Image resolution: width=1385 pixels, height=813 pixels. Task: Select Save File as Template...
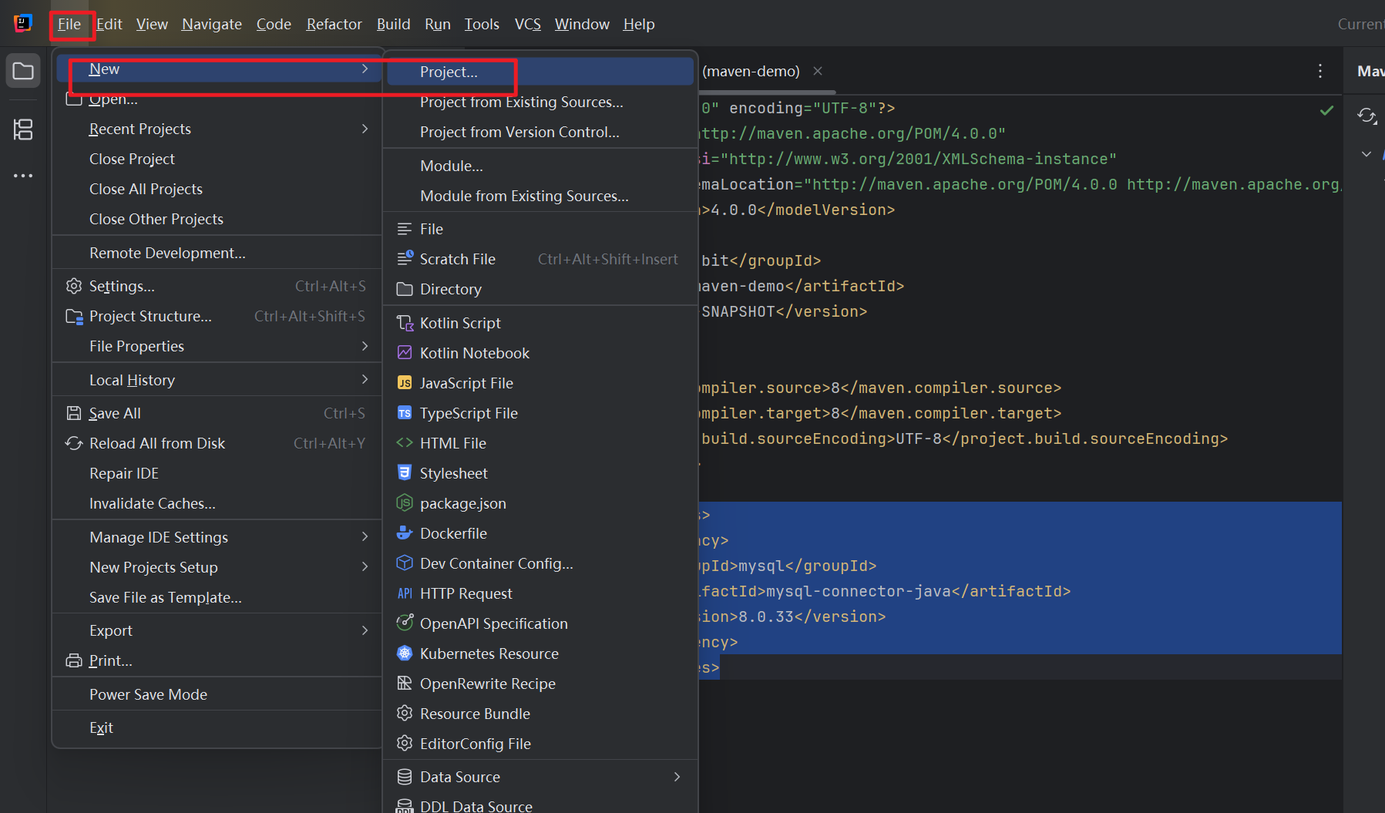point(218,597)
